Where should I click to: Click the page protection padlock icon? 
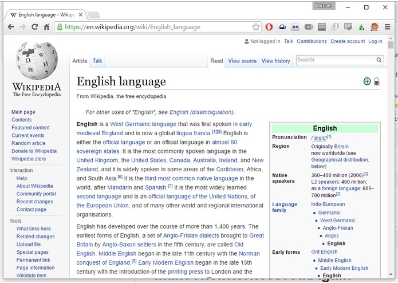click(x=376, y=82)
